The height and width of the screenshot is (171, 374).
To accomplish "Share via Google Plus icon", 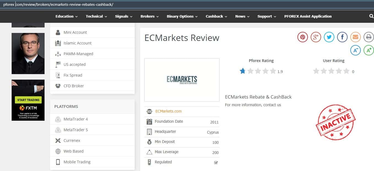I will (316, 37).
